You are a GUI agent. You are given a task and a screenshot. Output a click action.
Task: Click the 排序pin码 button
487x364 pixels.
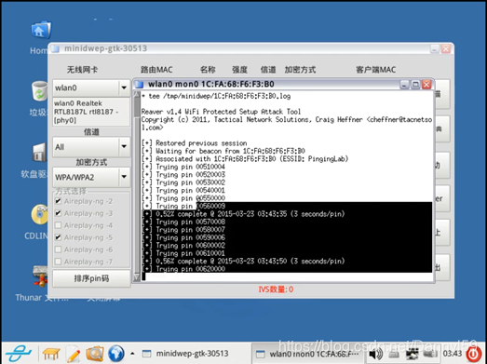point(91,278)
